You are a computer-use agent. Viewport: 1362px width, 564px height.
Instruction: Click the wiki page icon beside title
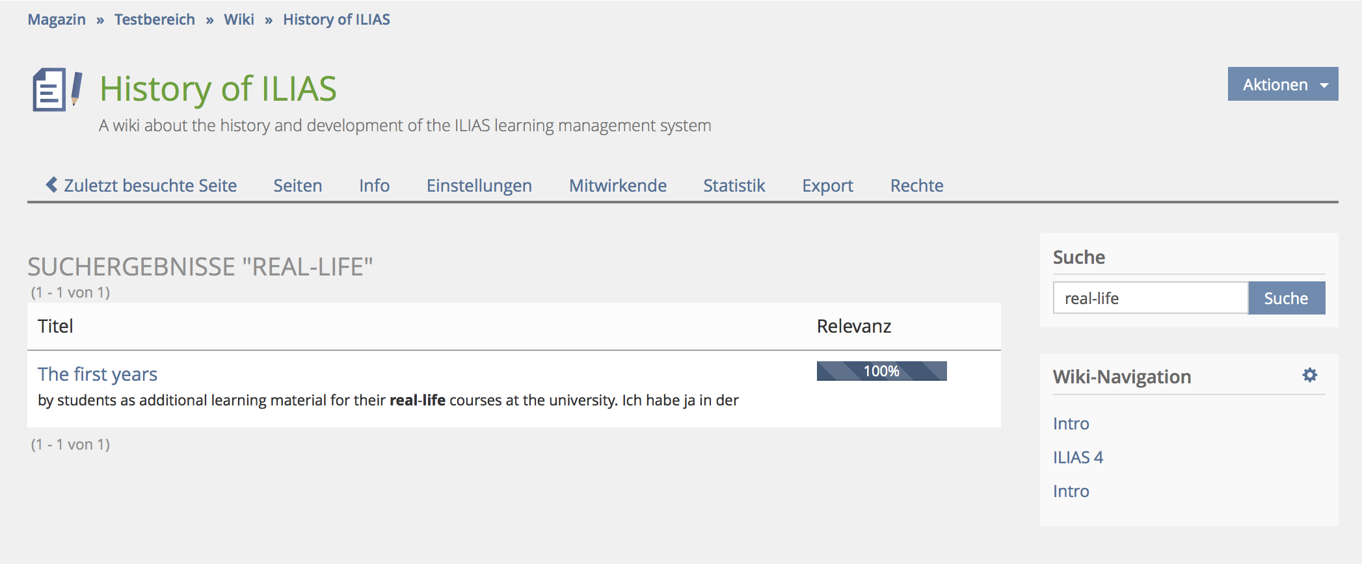click(x=57, y=90)
